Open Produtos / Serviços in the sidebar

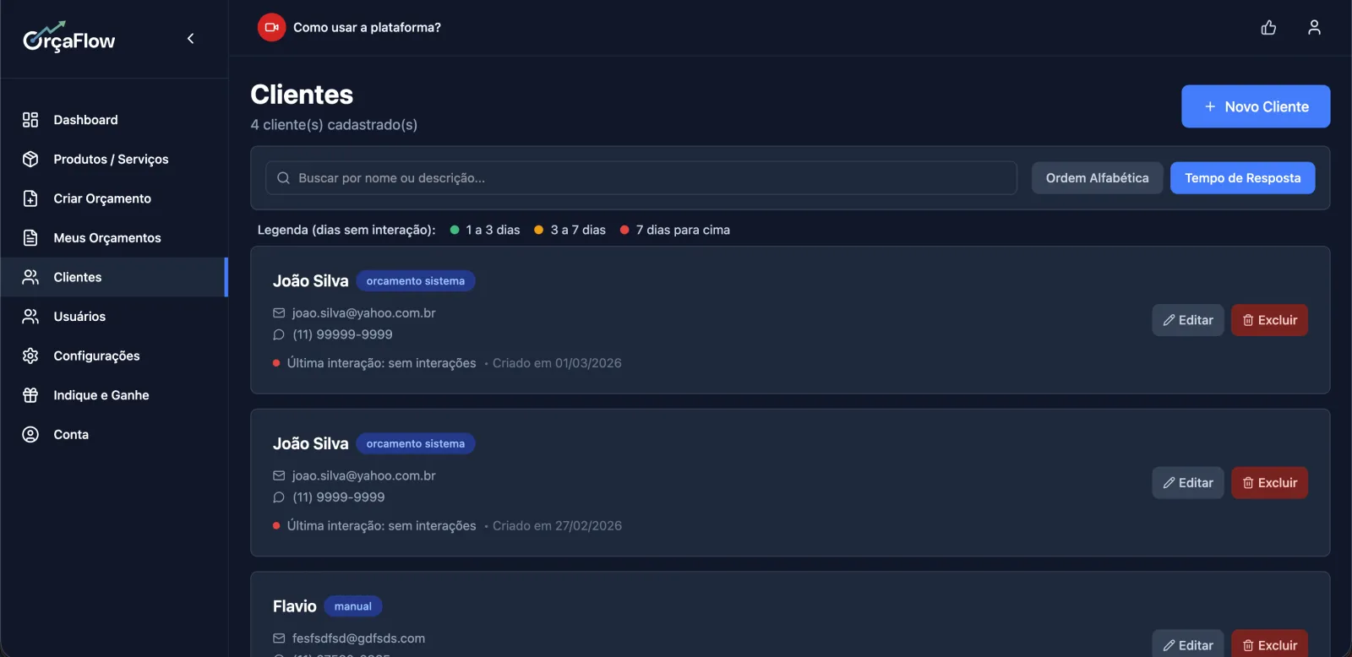[114, 159]
